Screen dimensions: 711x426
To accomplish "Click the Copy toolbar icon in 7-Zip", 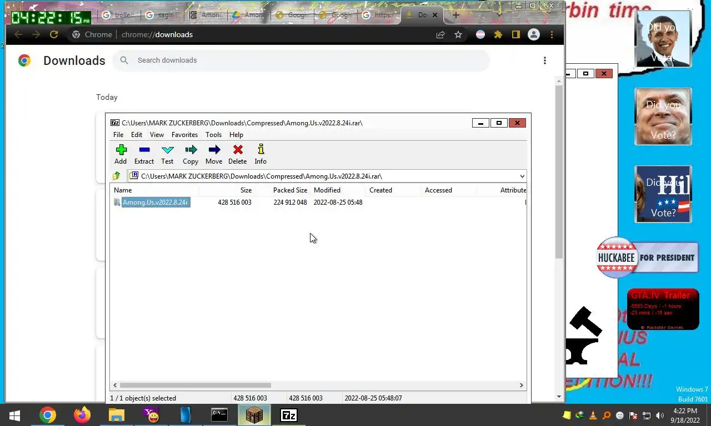I will coord(191,154).
